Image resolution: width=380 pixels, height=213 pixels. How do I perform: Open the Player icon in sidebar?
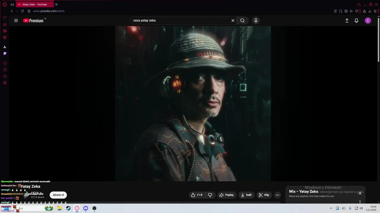[x=5, y=63]
